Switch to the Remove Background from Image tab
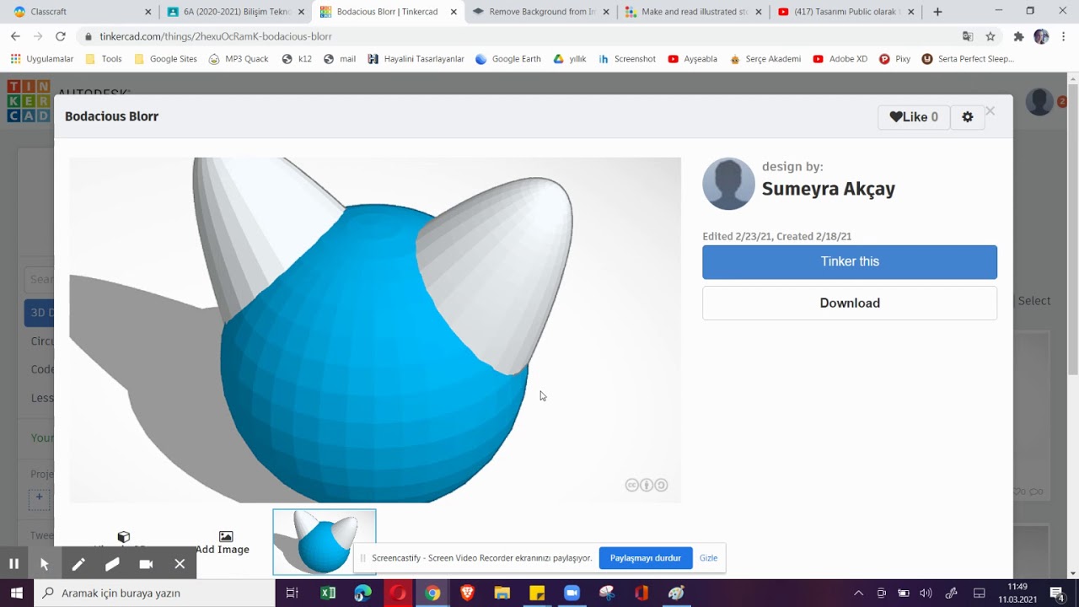 tap(540, 12)
